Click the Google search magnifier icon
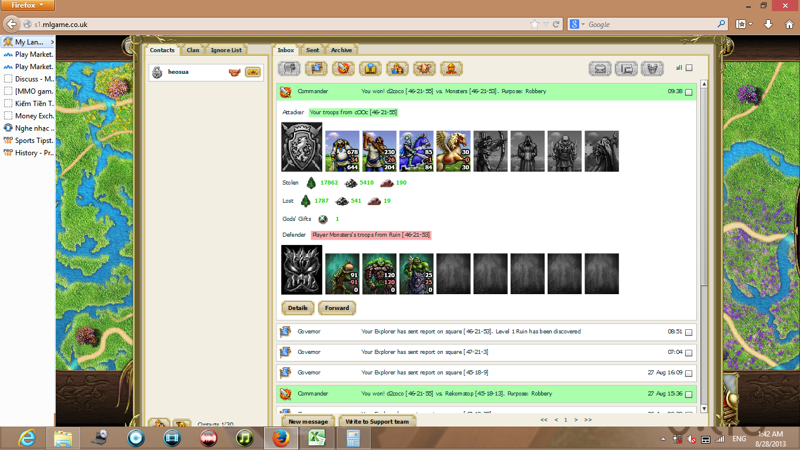The image size is (800, 450). [722, 24]
